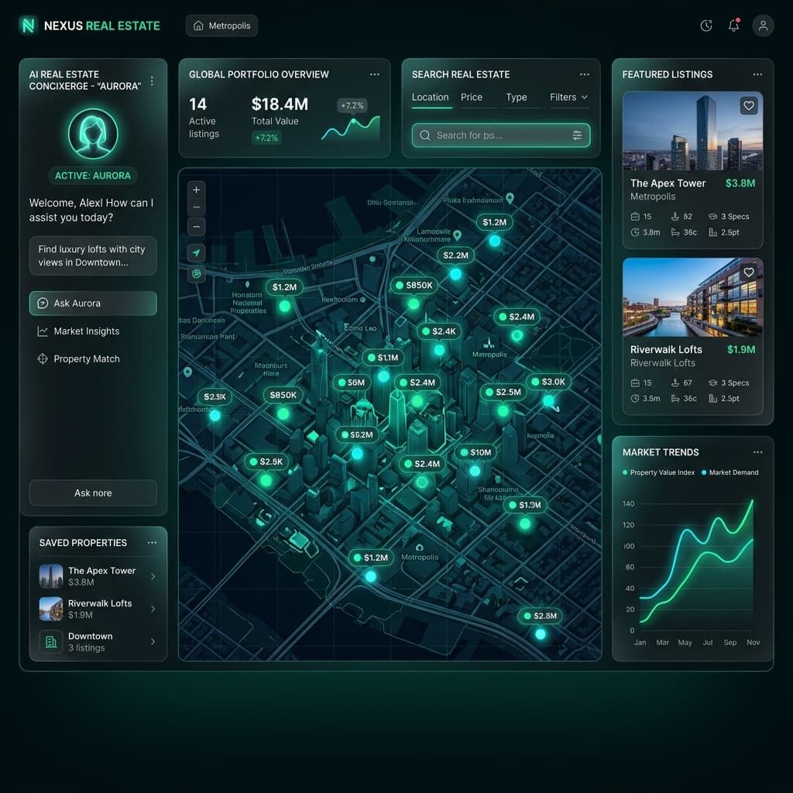The width and height of the screenshot is (793, 793).
Task: Zoom in on the map
Action: (x=196, y=188)
